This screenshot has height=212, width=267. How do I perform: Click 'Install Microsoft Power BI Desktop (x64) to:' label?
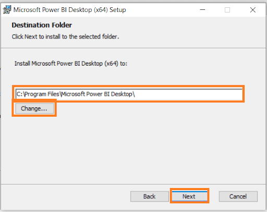pos(71,64)
